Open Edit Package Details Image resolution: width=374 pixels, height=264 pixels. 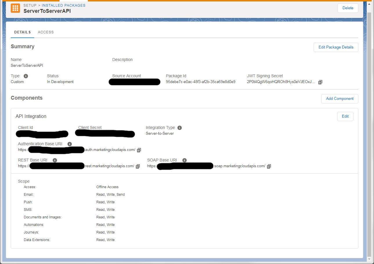point(336,47)
